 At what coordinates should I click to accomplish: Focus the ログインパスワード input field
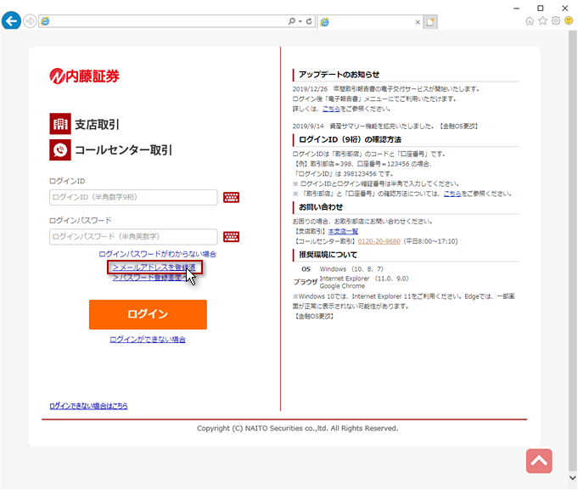click(x=133, y=237)
